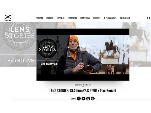
Task: Click the Eric Bouvet author link
Action: point(87,85)
